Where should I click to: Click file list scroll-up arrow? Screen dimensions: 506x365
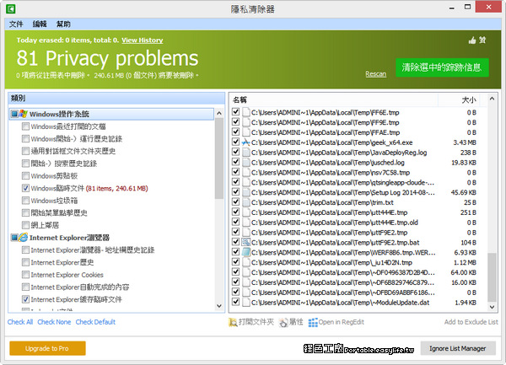[x=492, y=99]
